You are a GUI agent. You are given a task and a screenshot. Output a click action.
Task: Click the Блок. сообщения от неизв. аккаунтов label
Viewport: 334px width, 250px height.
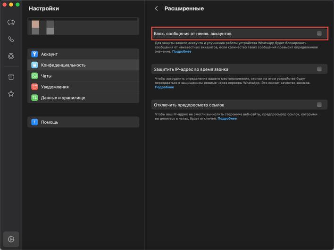[x=192, y=33]
